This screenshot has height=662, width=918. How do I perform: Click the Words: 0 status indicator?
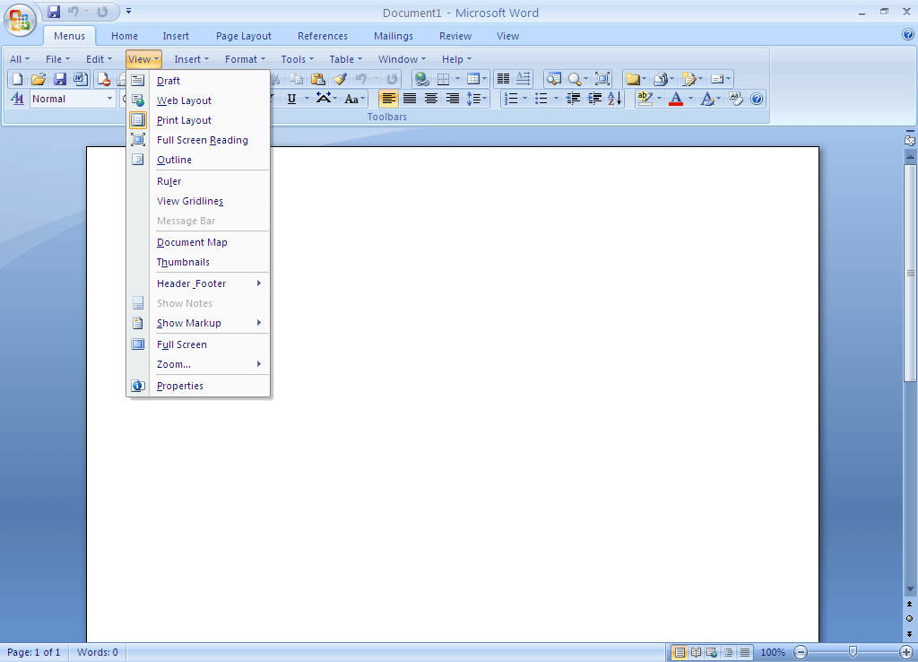(97, 652)
